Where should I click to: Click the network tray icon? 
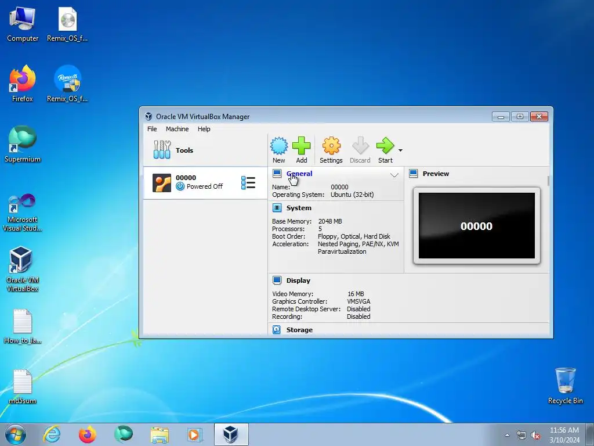point(521,435)
